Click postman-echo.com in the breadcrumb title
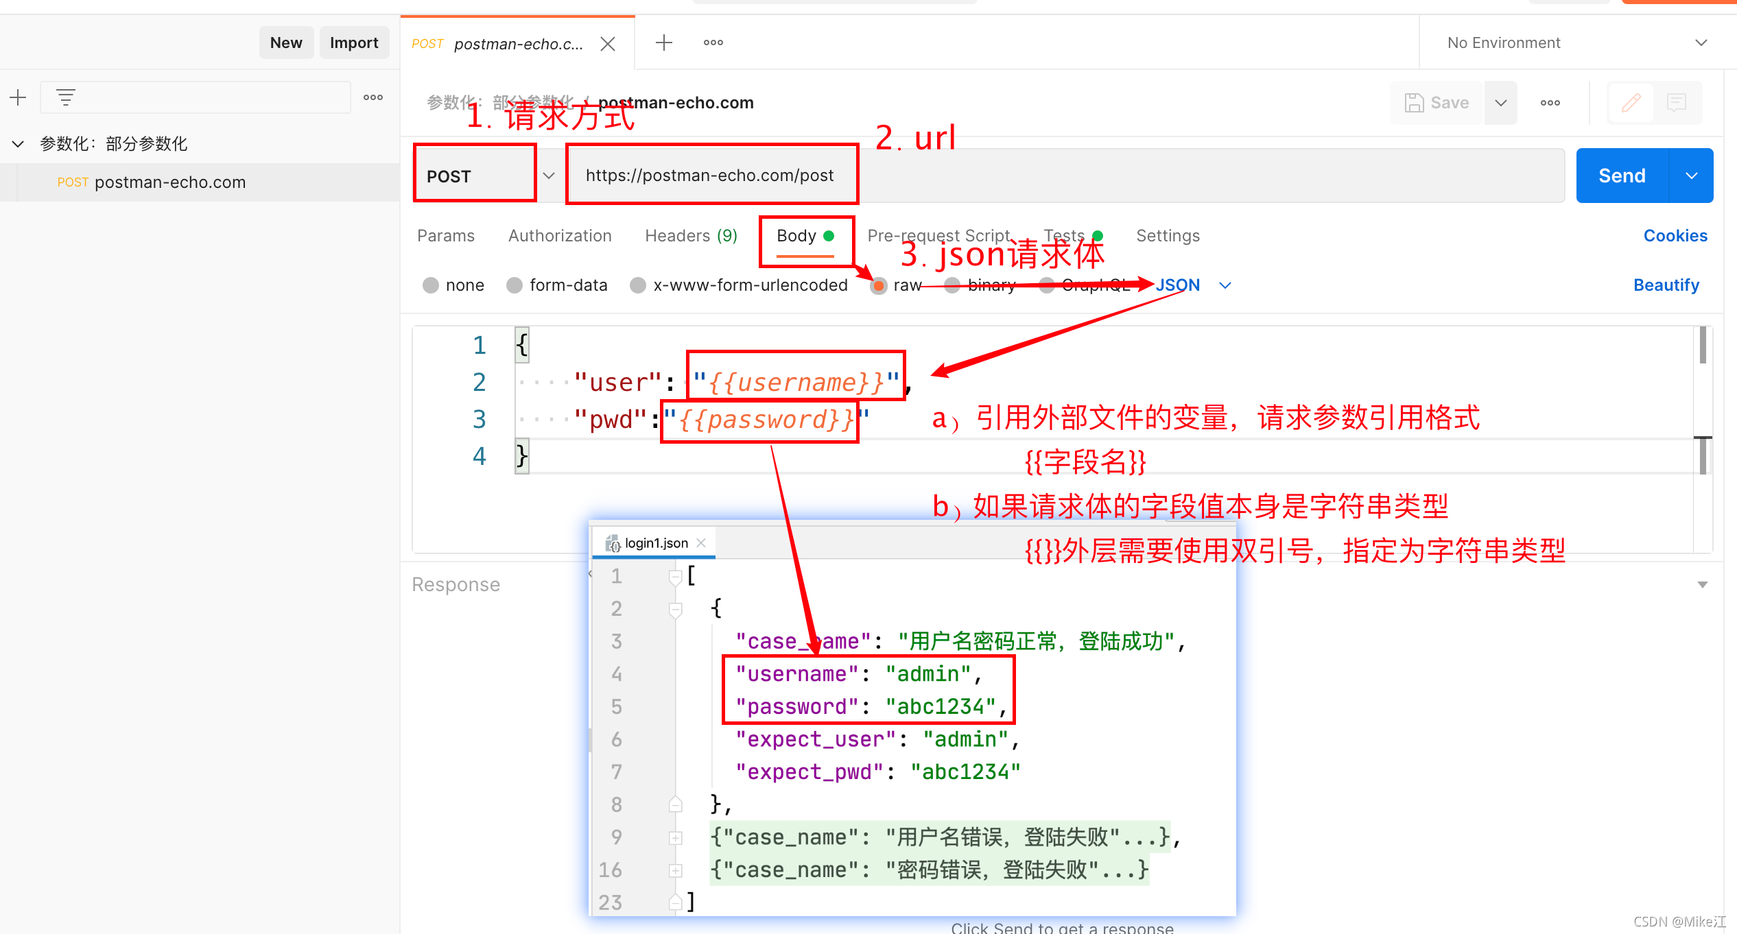1737x934 pixels. (676, 103)
